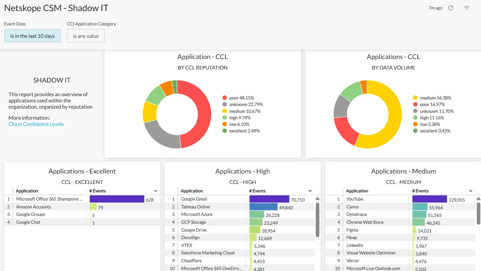Click the # Events header in the High table

(257, 191)
